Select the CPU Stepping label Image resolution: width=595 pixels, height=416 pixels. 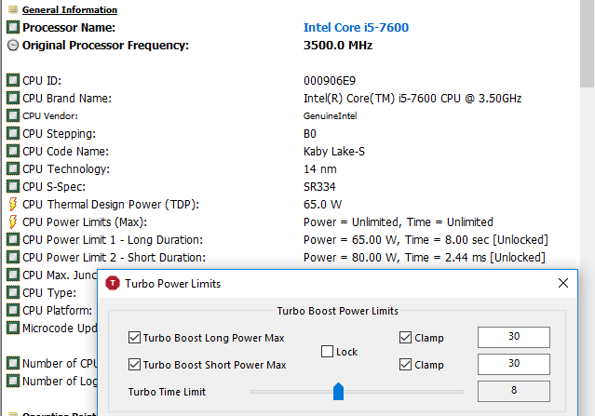pos(59,134)
